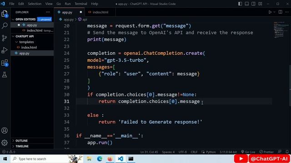Open the View menu
The image size is (291, 163).
click(x=49, y=4)
